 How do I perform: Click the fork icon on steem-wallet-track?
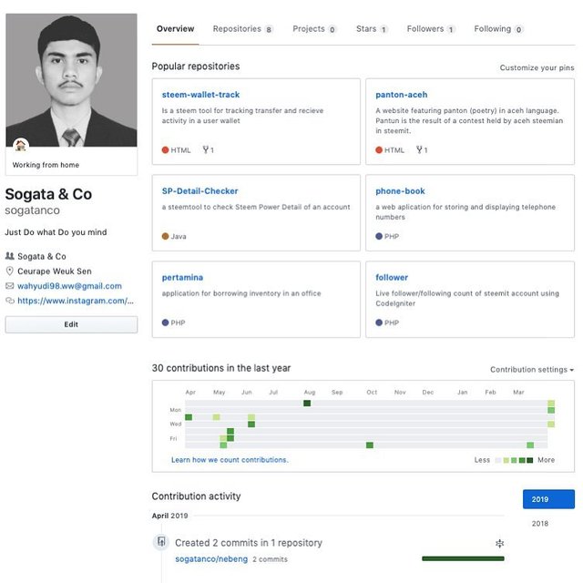(x=206, y=150)
